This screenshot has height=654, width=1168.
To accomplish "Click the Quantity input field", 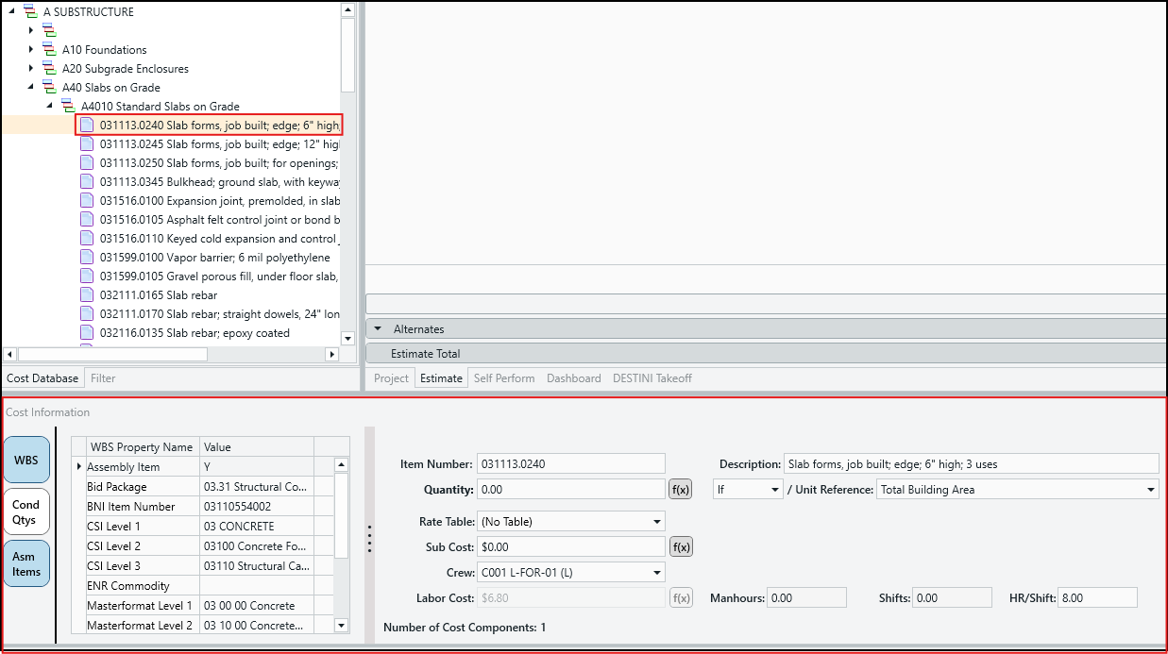I will tap(571, 489).
